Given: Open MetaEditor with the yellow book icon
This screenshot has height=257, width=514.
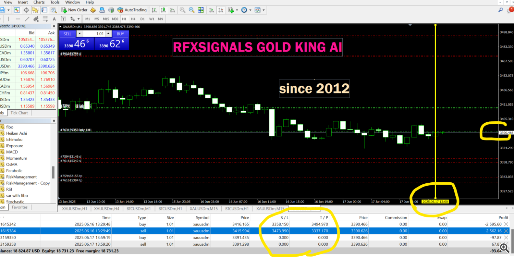Looking at the screenshot, I should pos(93,10).
